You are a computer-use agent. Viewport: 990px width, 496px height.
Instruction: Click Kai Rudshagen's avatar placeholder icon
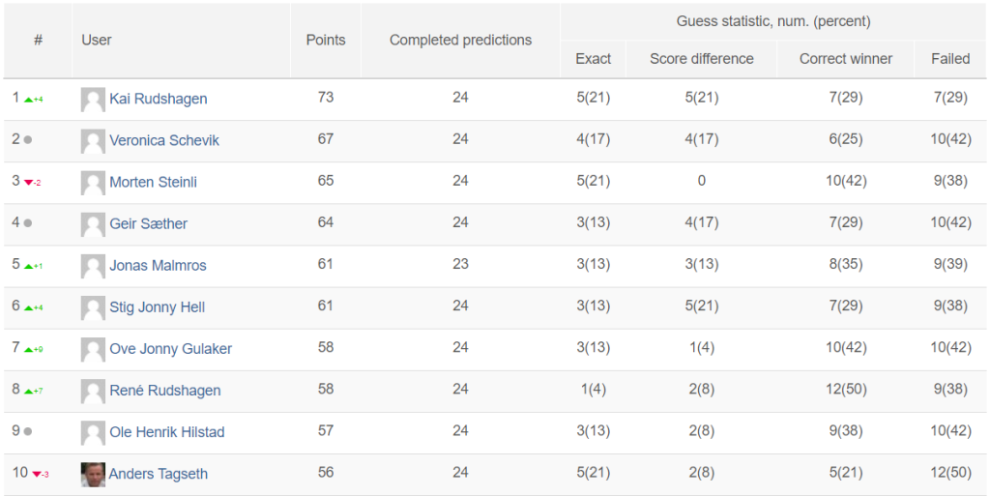pos(93,100)
